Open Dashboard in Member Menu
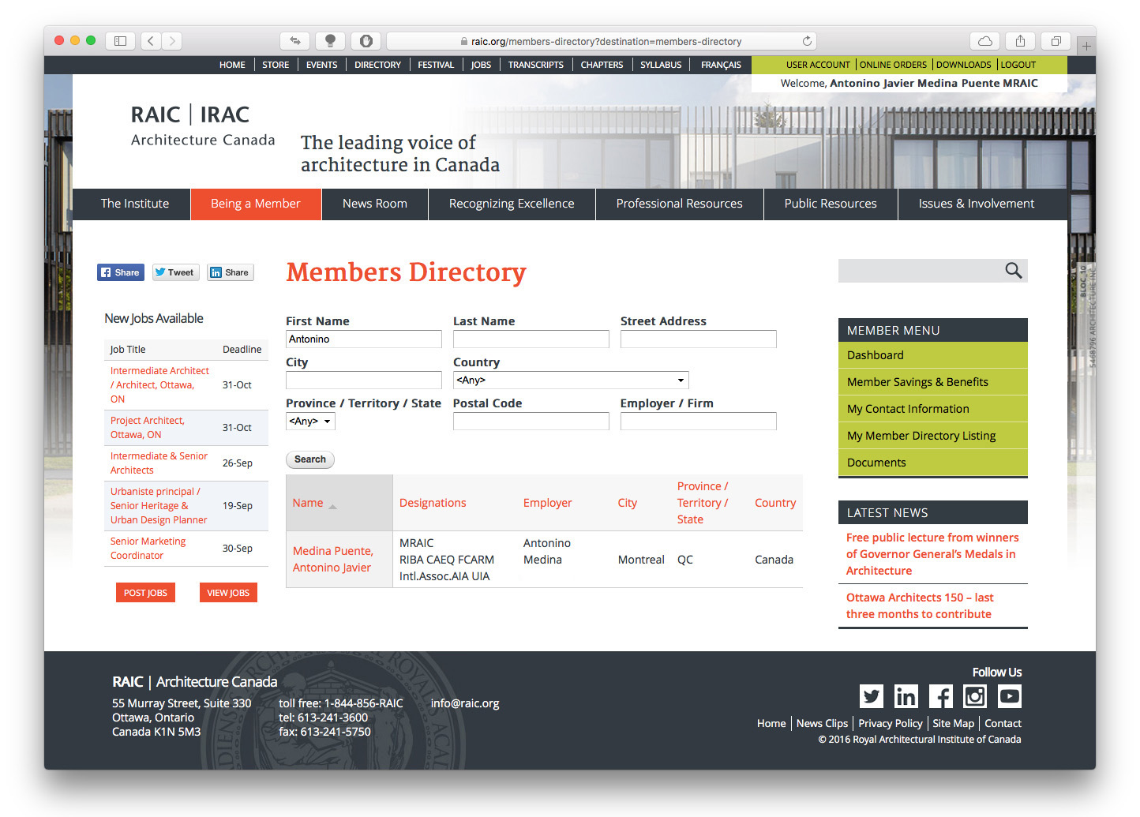This screenshot has height=817, width=1140. click(x=933, y=355)
